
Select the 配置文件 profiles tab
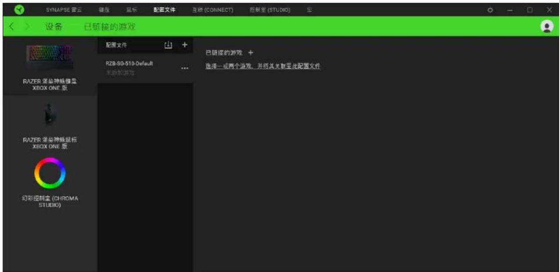pyautogui.click(x=165, y=10)
